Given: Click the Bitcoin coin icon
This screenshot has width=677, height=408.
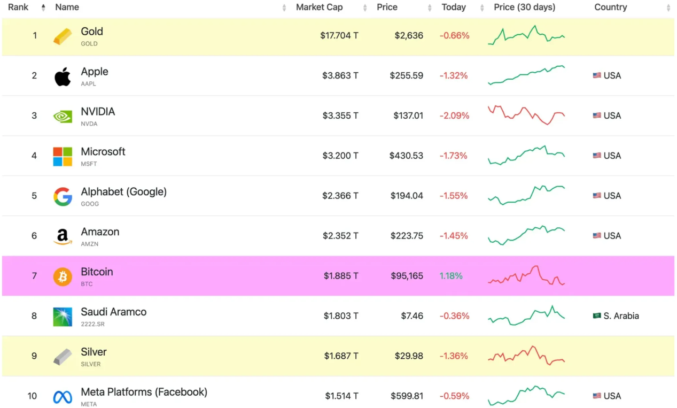Looking at the screenshot, I should (63, 276).
